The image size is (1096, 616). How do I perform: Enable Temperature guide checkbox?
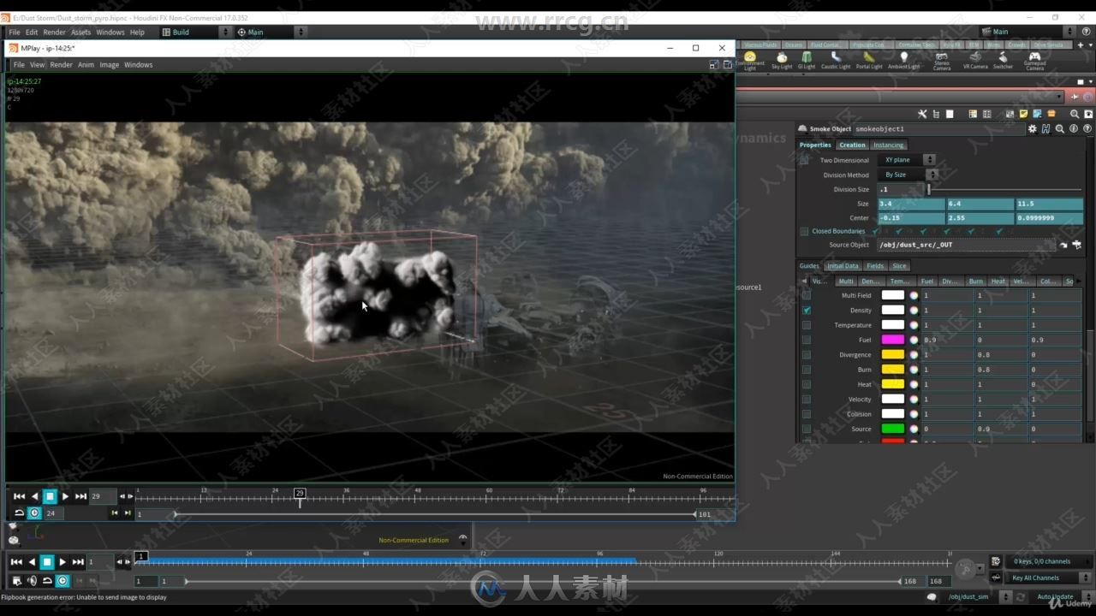point(806,325)
